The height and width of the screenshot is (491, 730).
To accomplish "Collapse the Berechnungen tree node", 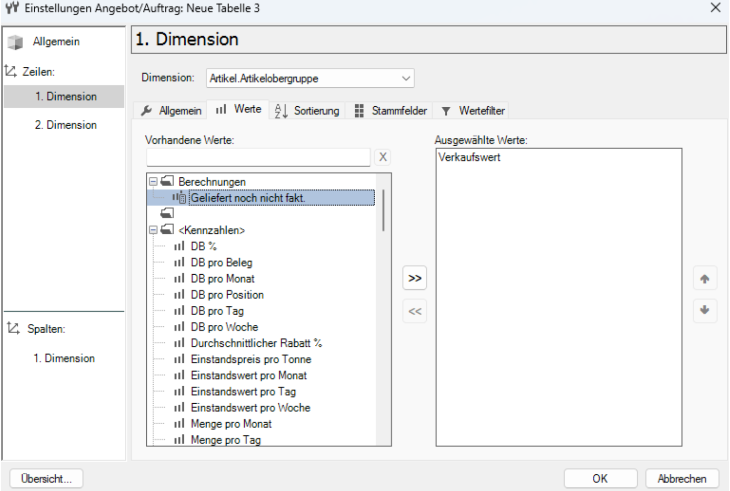I will pos(153,181).
